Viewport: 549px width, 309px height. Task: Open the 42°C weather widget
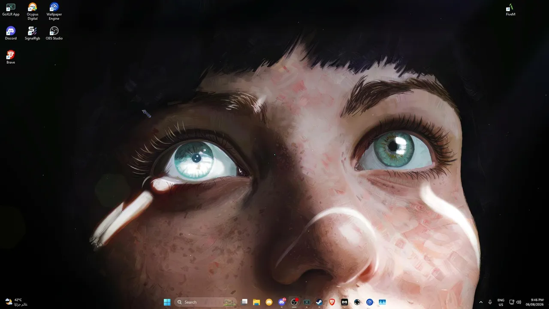pos(16,302)
